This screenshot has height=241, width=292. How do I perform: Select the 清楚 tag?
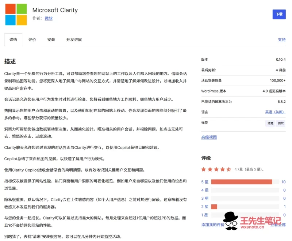(x=270, y=123)
